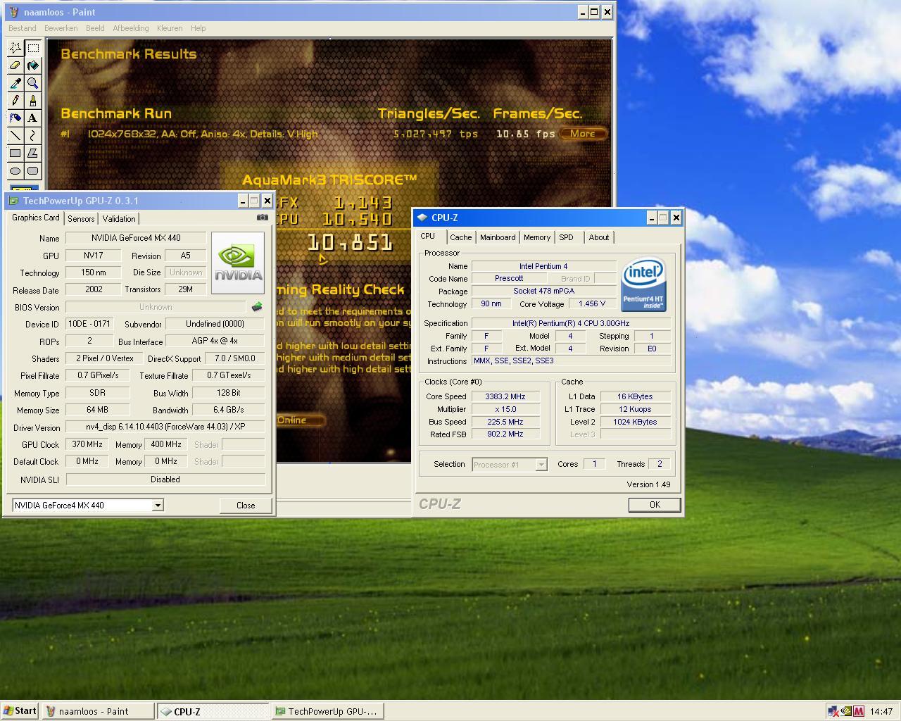Select the Line tool in Paint
901x721 pixels.
[x=15, y=135]
